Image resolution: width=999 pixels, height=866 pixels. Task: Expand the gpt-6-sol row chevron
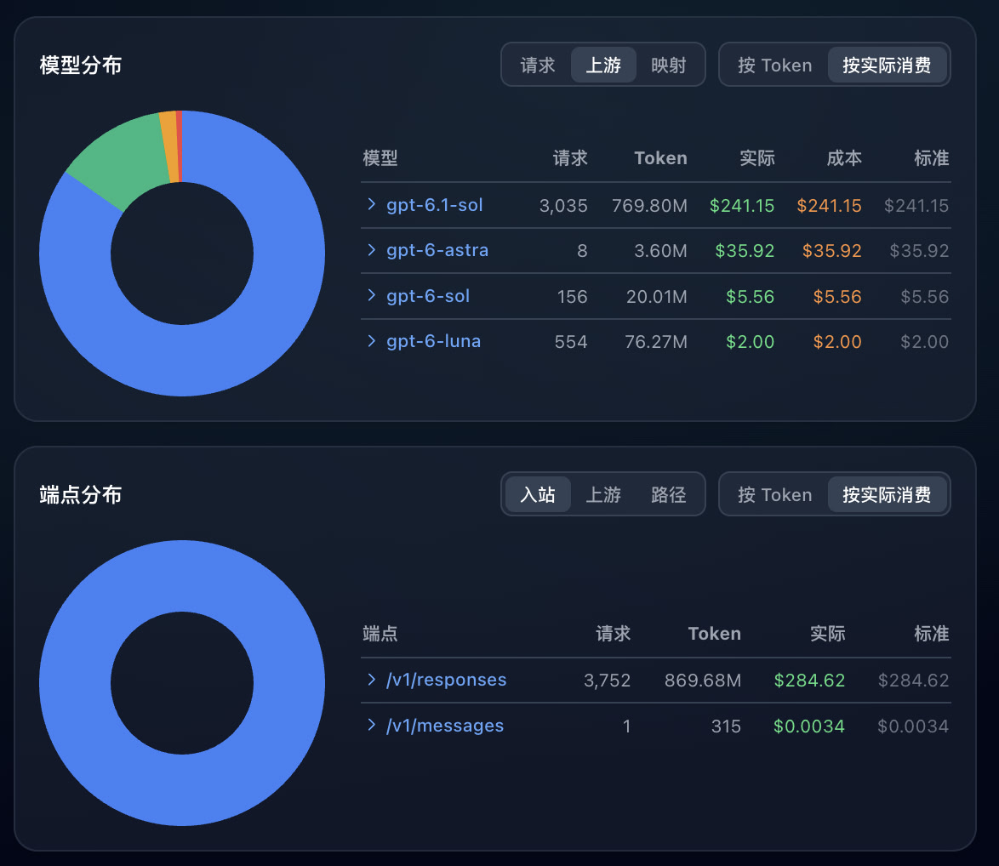pyautogui.click(x=372, y=295)
